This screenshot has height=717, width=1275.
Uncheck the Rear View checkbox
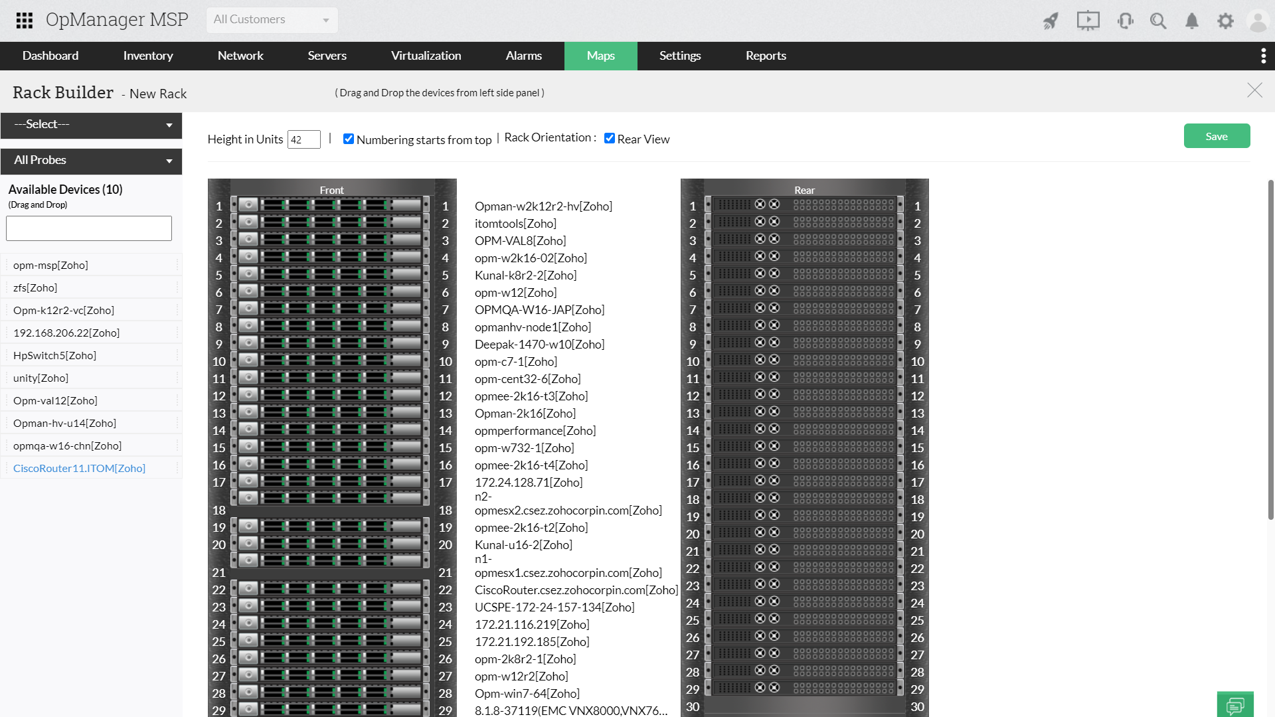pos(609,139)
